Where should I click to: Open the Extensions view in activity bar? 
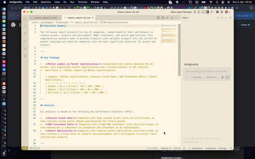25,56
